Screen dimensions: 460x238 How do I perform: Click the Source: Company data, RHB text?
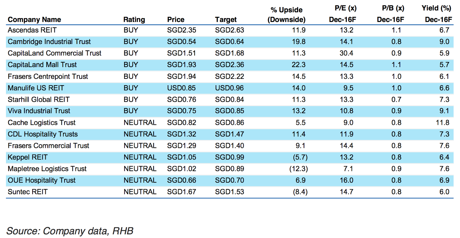70,231
